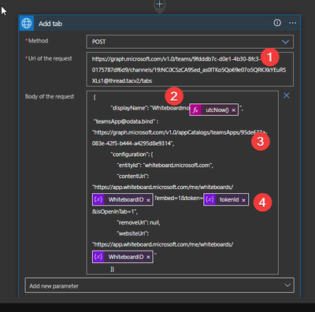Click the fx icon of utcNow() token

pyautogui.click(x=195, y=110)
